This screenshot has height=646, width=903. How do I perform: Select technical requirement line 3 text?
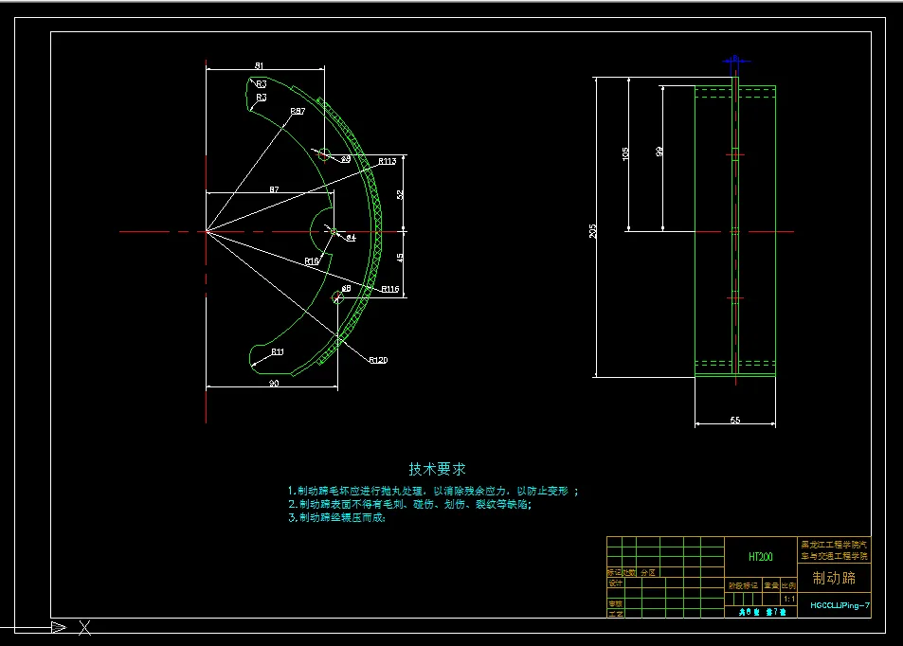[x=337, y=517]
